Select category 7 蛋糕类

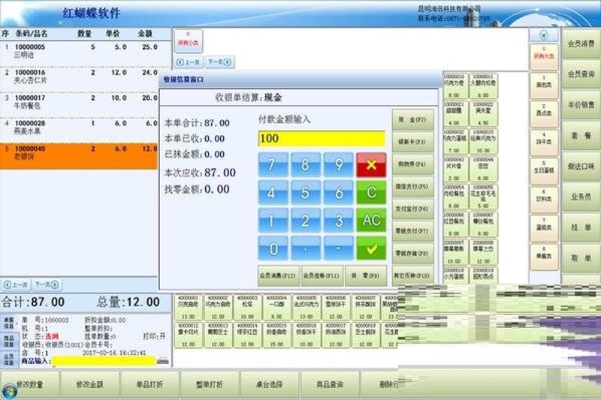click(543, 227)
